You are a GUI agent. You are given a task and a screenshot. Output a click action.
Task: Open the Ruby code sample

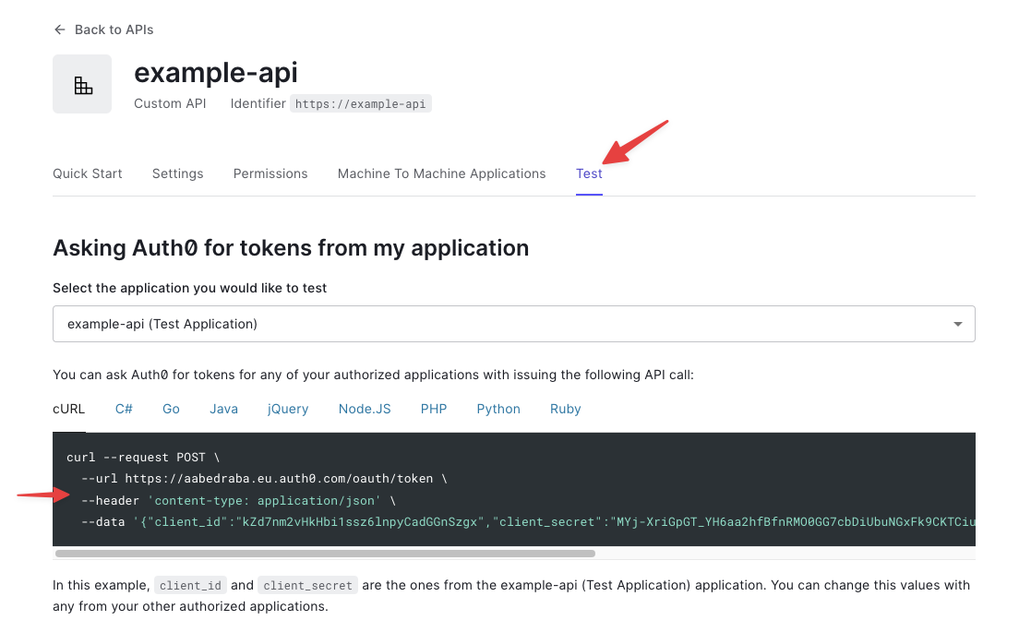(565, 409)
